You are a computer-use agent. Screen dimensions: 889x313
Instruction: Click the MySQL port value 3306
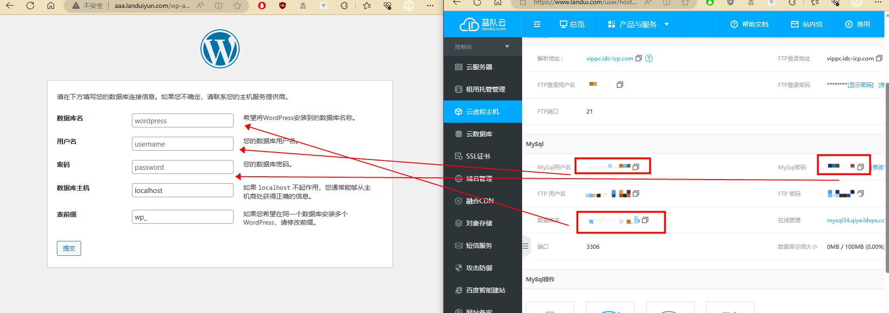[593, 247]
